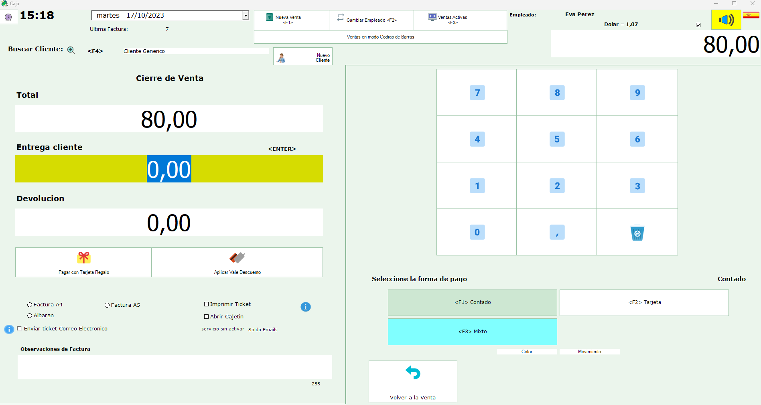Image resolution: width=761 pixels, height=405 pixels.
Task: Add a new client with Nuevo Cliente
Action: [303, 57]
